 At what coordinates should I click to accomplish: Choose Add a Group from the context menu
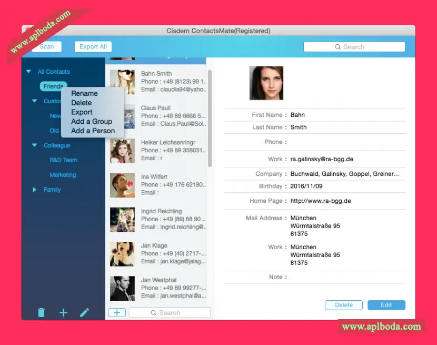coord(92,121)
